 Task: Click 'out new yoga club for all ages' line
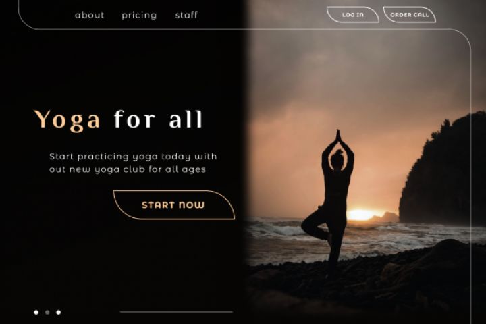(128, 169)
